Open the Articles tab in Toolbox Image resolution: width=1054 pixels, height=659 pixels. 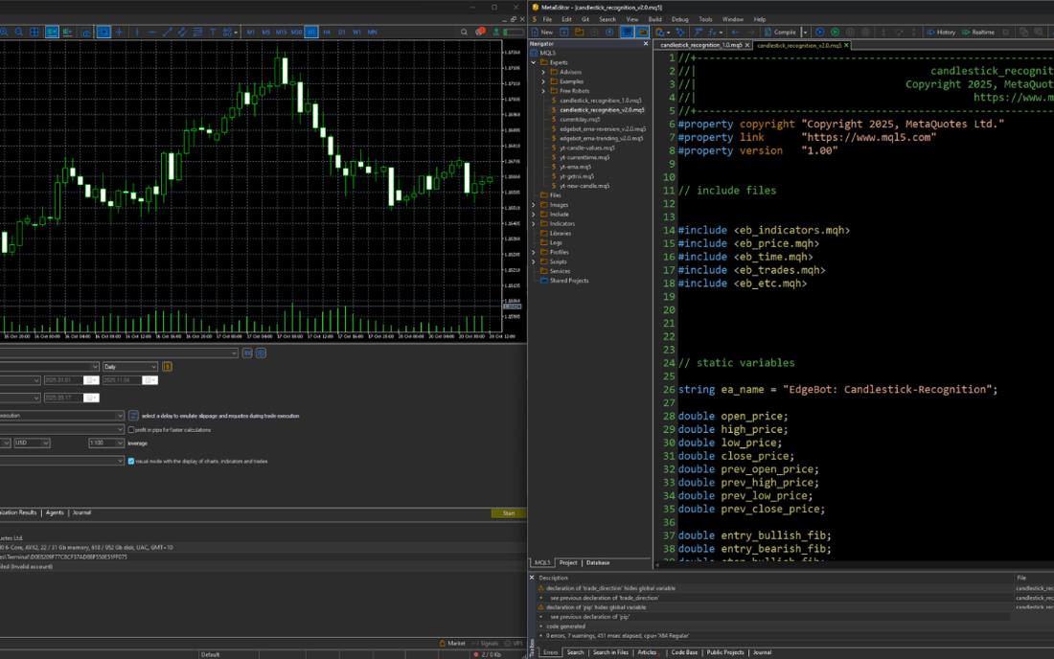pyautogui.click(x=647, y=652)
